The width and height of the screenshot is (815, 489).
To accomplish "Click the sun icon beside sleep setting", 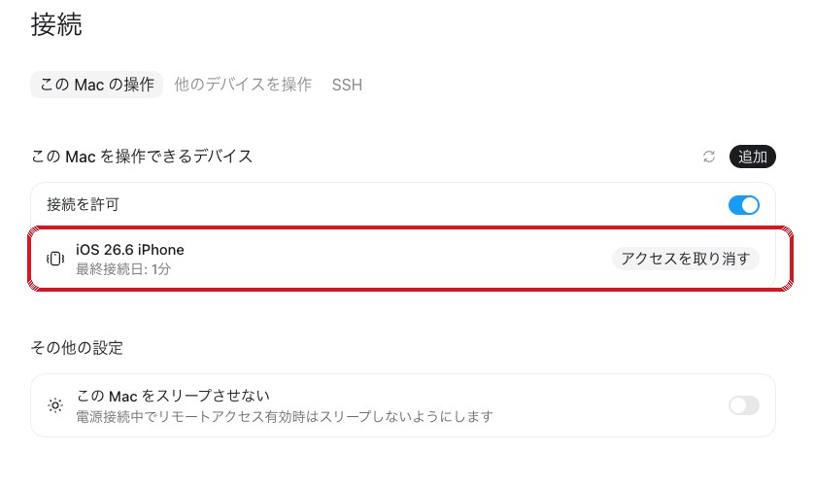I will coord(55,405).
